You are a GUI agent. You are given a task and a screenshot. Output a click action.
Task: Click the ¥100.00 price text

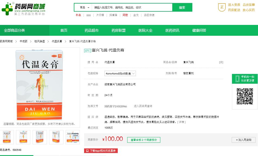pyautogui.click(x=113, y=139)
